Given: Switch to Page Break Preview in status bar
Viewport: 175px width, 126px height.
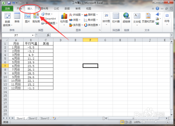Looking at the screenshot, I should (x=130, y=122).
